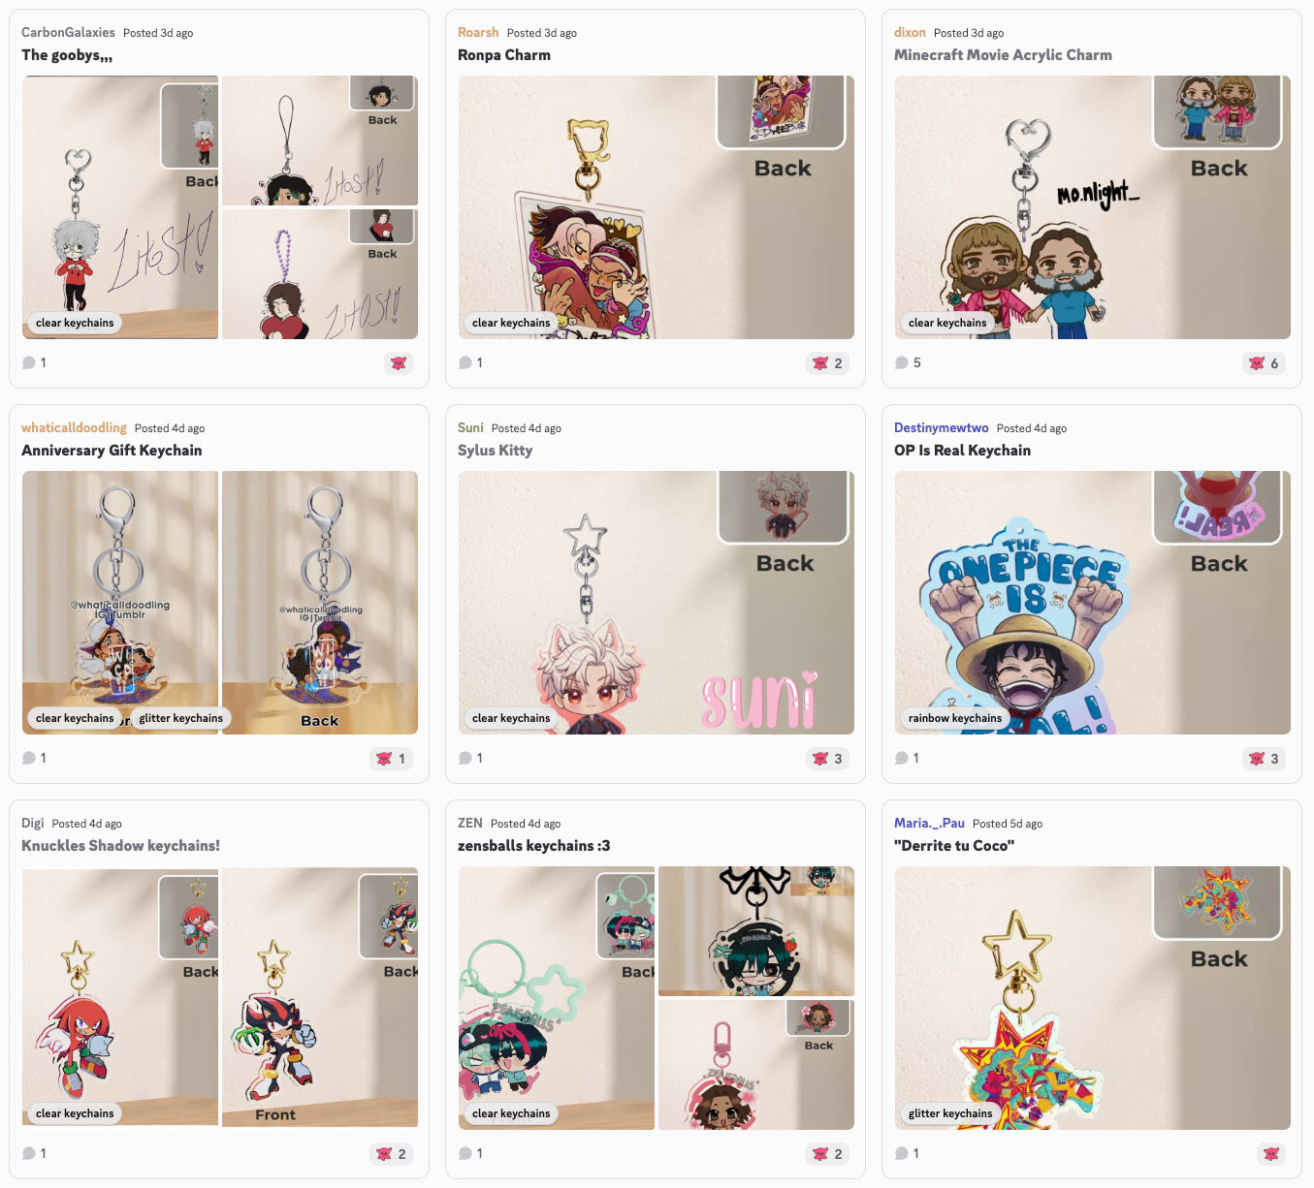Viewport: 1314px width, 1188px height.
Task: Select the glitter keychains tag on Anniversary Gift Keychain
Action: (180, 718)
